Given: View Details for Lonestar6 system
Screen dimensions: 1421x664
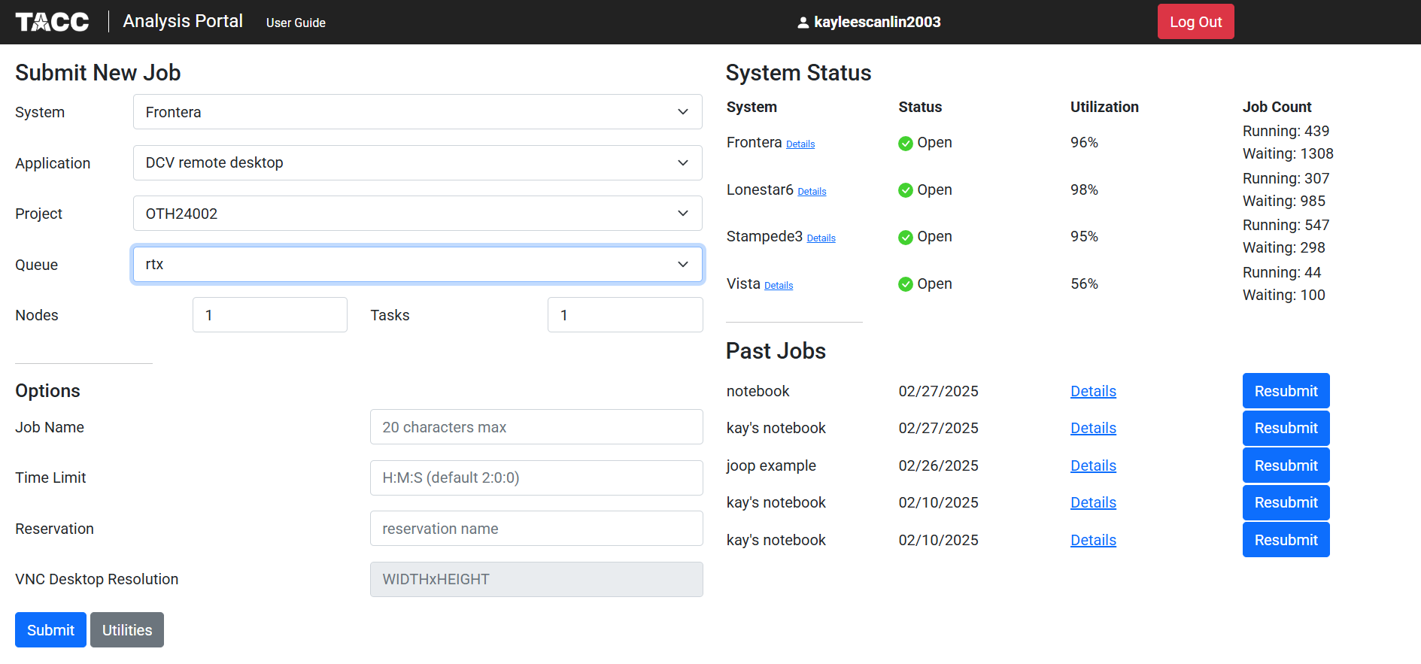Looking at the screenshot, I should [x=812, y=192].
